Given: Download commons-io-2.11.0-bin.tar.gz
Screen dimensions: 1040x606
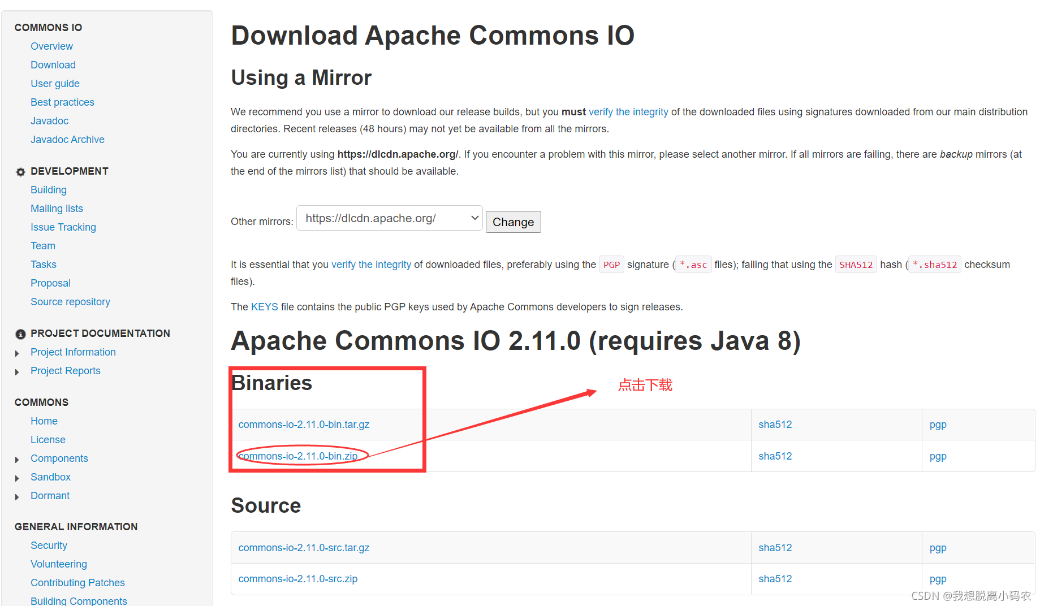Looking at the screenshot, I should (304, 425).
